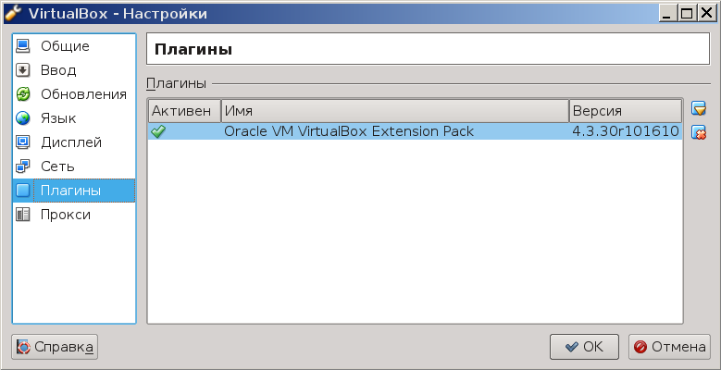
Task: Select Oracle VM VirtualBox Extension Pack row
Action: tap(415, 131)
